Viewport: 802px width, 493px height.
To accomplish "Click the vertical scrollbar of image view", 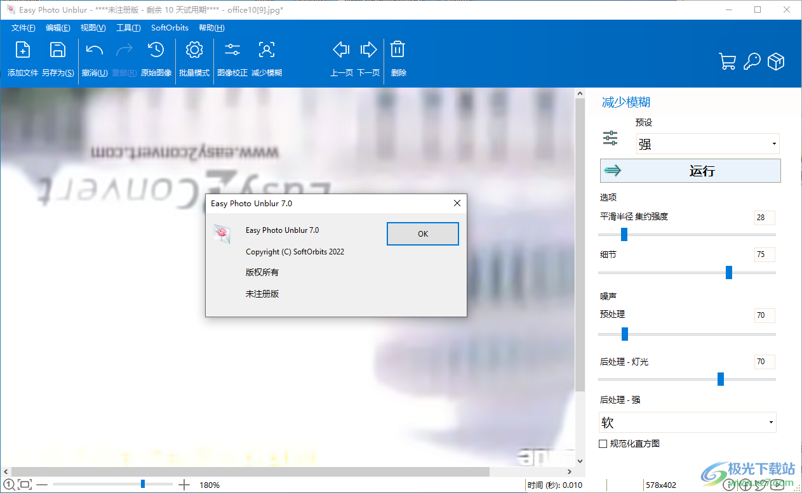I will click(579, 244).
